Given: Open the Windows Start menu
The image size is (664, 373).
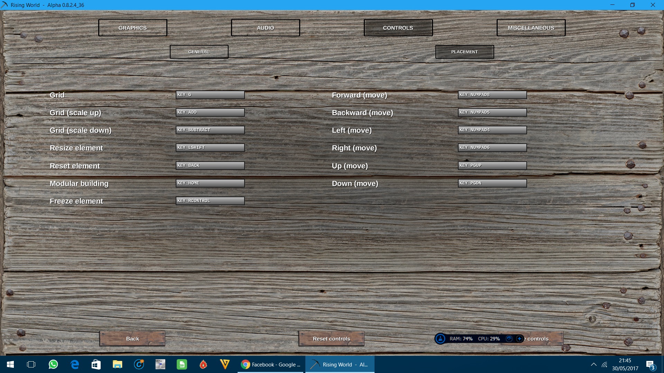Looking at the screenshot, I should point(10,364).
